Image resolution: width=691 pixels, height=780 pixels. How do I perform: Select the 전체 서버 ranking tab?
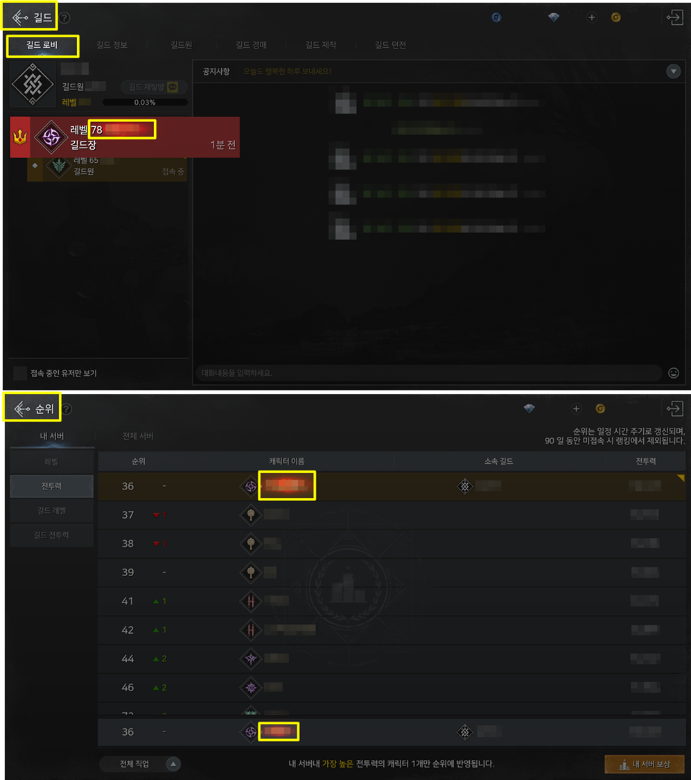click(138, 436)
